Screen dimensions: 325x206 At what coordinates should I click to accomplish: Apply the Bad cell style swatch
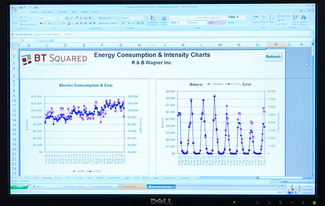pos(217,22)
